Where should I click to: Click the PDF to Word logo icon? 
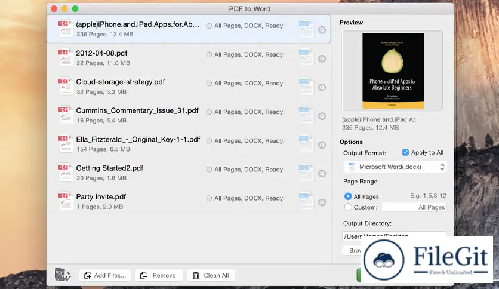[63, 274]
